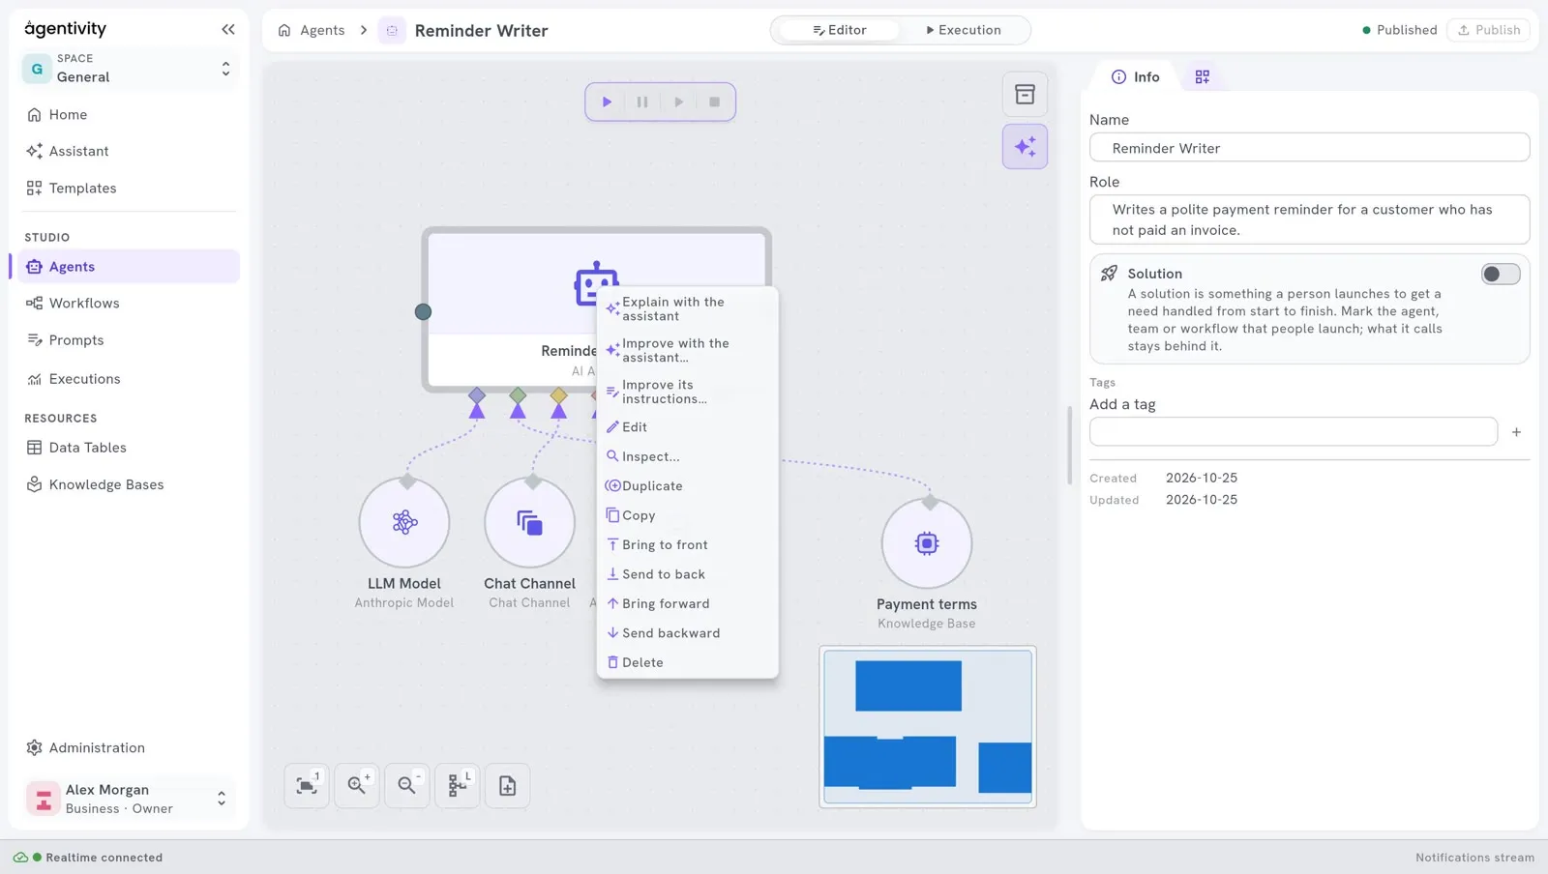Viewport: 1548px width, 874px height.
Task: Expand the Alex Morgan account menu
Action: 130,799
